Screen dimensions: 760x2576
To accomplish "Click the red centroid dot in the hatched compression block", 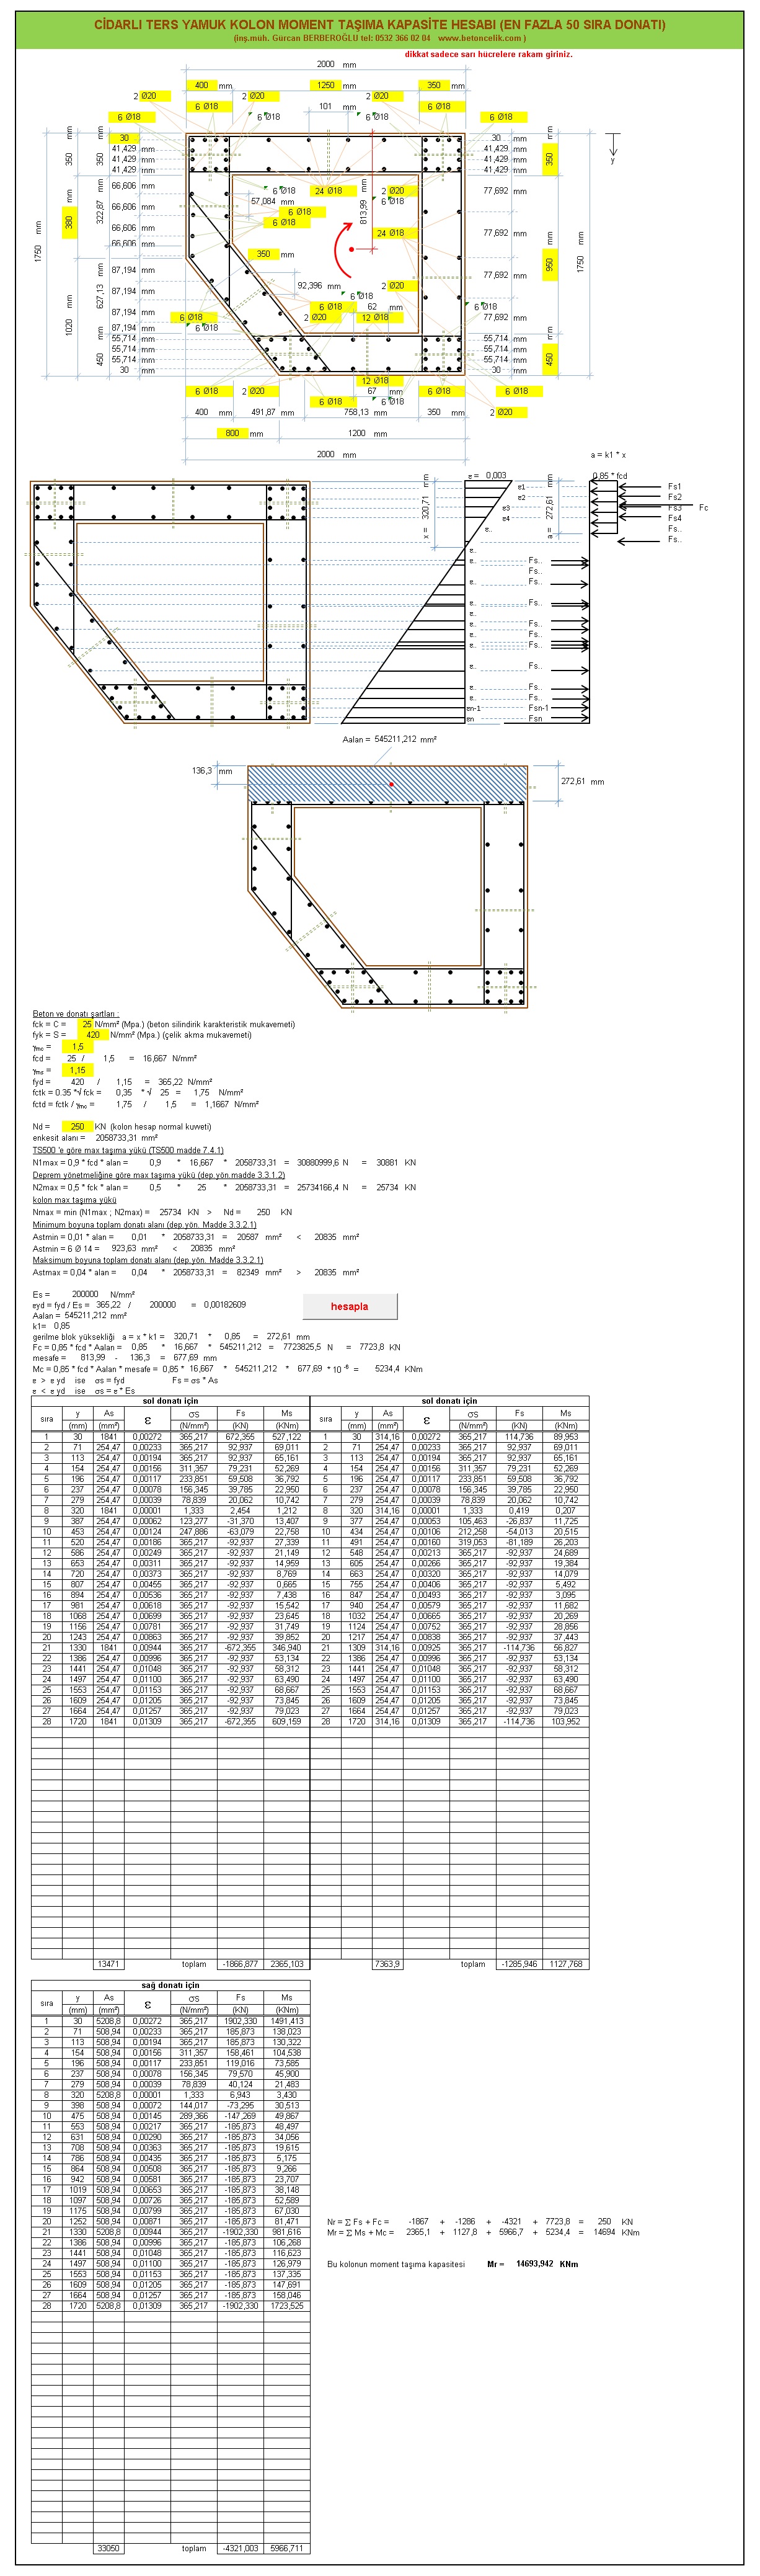I will [x=391, y=784].
